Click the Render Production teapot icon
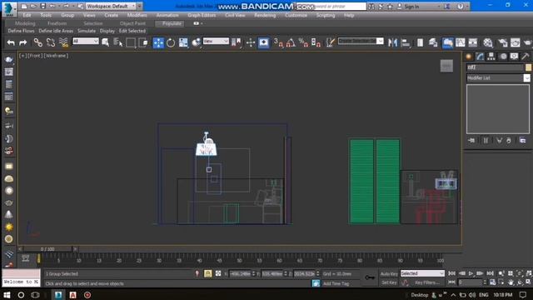533x300 pixels. (527, 42)
